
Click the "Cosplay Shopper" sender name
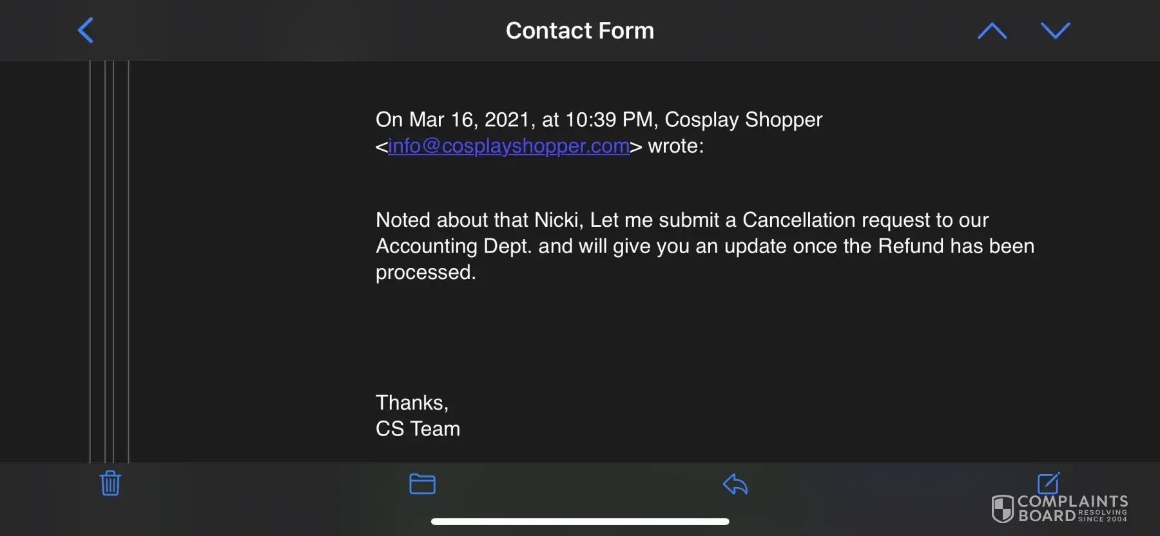[x=743, y=120]
